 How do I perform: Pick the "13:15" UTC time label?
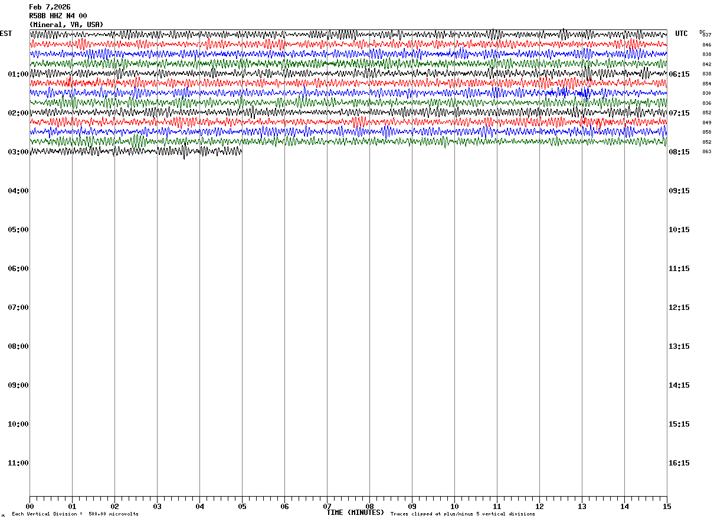click(679, 346)
